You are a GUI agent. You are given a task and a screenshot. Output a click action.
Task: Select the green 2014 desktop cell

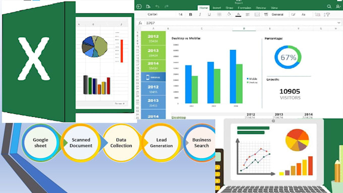(153, 66)
